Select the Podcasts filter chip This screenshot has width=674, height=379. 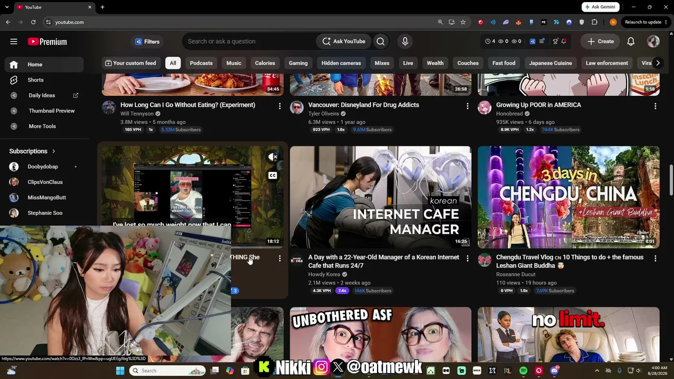click(201, 63)
